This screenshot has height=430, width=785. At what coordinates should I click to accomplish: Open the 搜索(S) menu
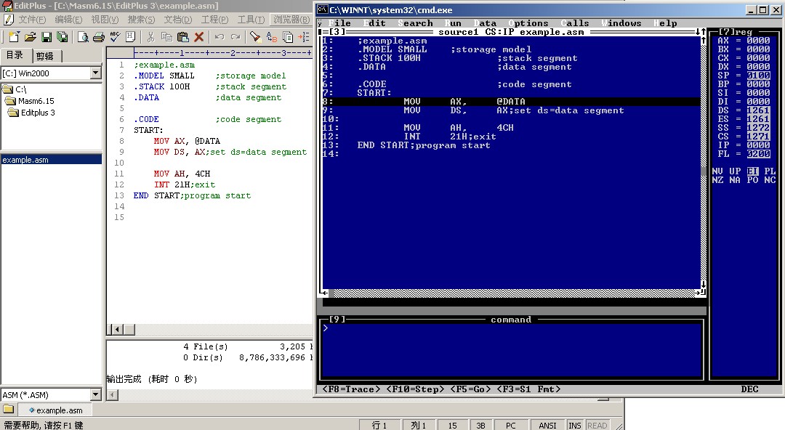[x=141, y=20]
